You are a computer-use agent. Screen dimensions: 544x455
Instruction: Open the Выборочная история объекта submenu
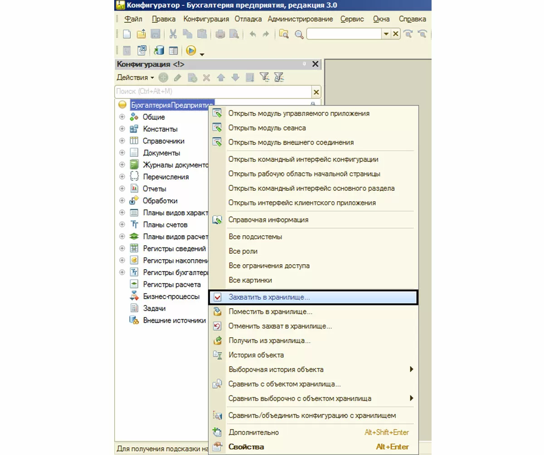[x=313, y=369]
